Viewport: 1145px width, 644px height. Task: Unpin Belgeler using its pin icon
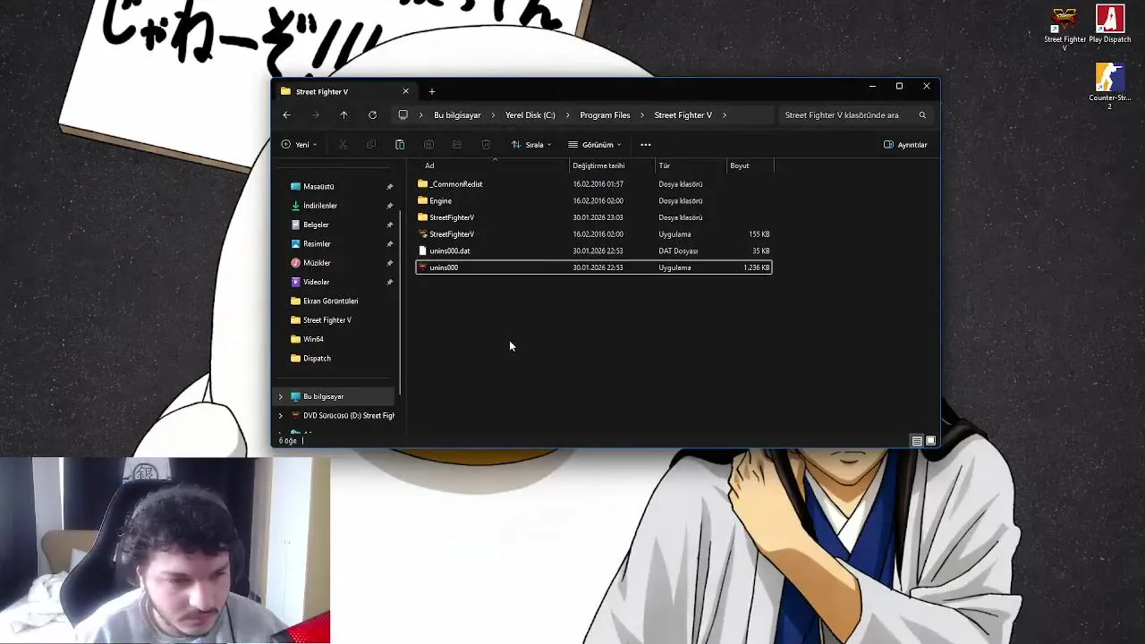[389, 225]
